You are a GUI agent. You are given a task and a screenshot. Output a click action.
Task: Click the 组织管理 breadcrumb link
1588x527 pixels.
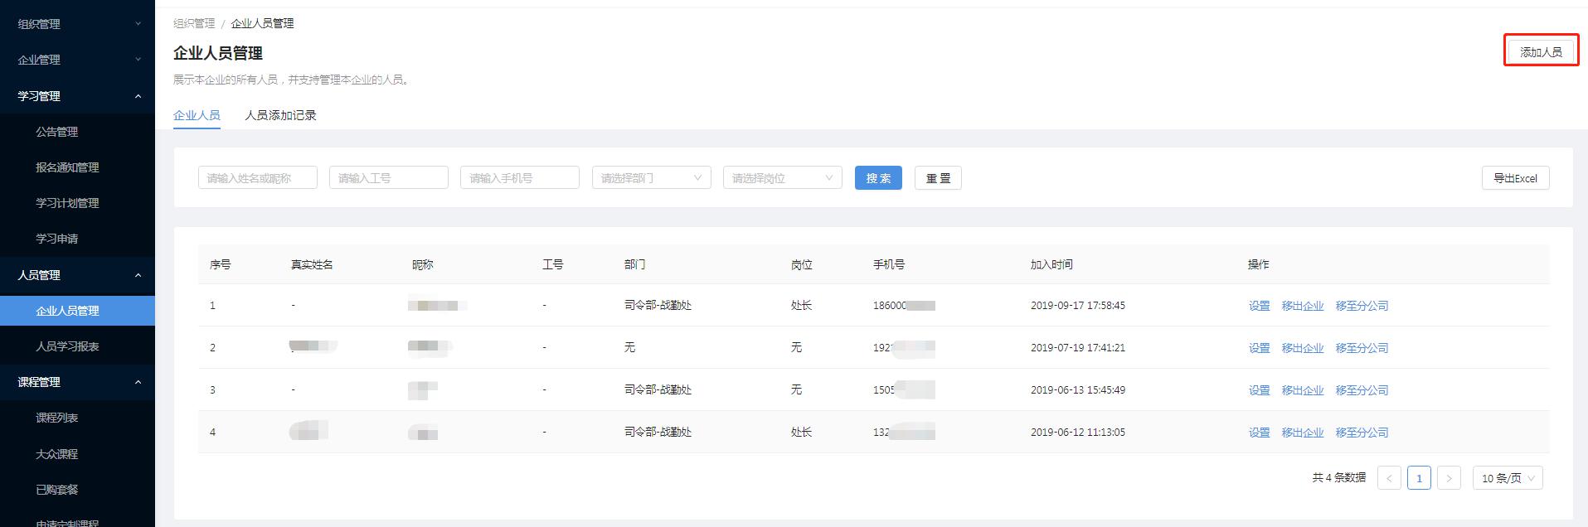point(194,23)
